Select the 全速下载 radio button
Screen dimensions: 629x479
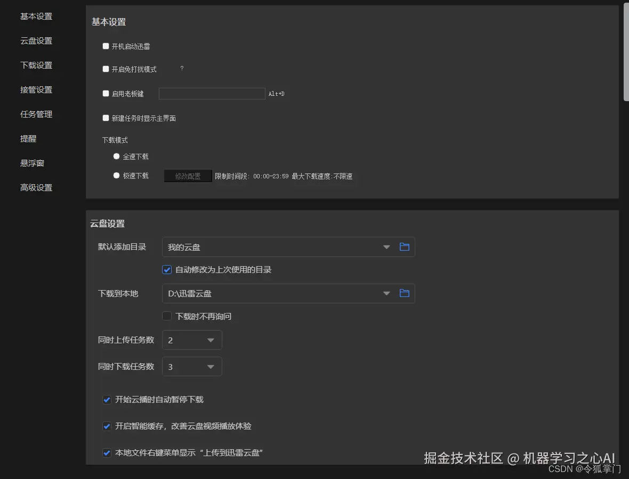116,156
